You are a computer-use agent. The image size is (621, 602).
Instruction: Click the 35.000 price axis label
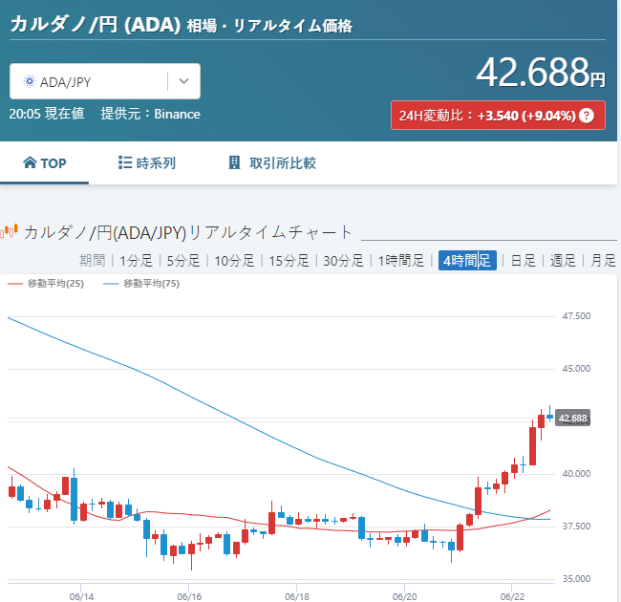[576, 579]
